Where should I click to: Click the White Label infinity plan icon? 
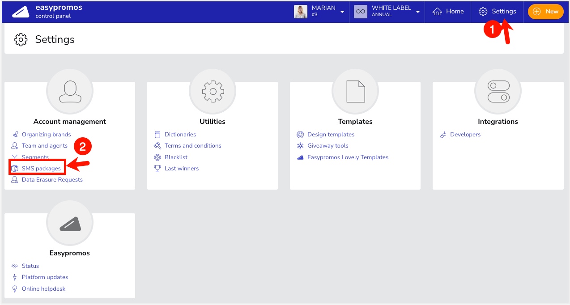pos(361,12)
